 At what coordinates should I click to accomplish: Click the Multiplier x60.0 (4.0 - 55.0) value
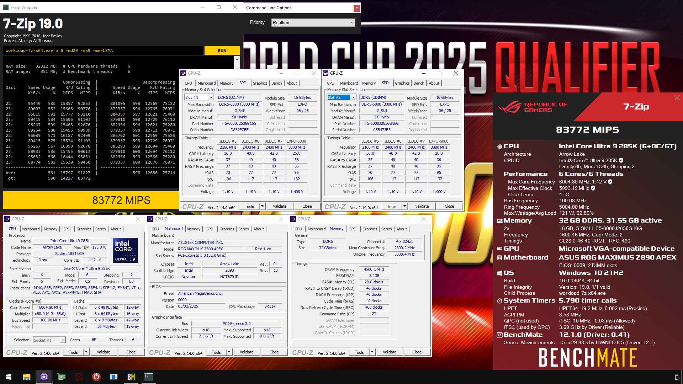point(50,314)
